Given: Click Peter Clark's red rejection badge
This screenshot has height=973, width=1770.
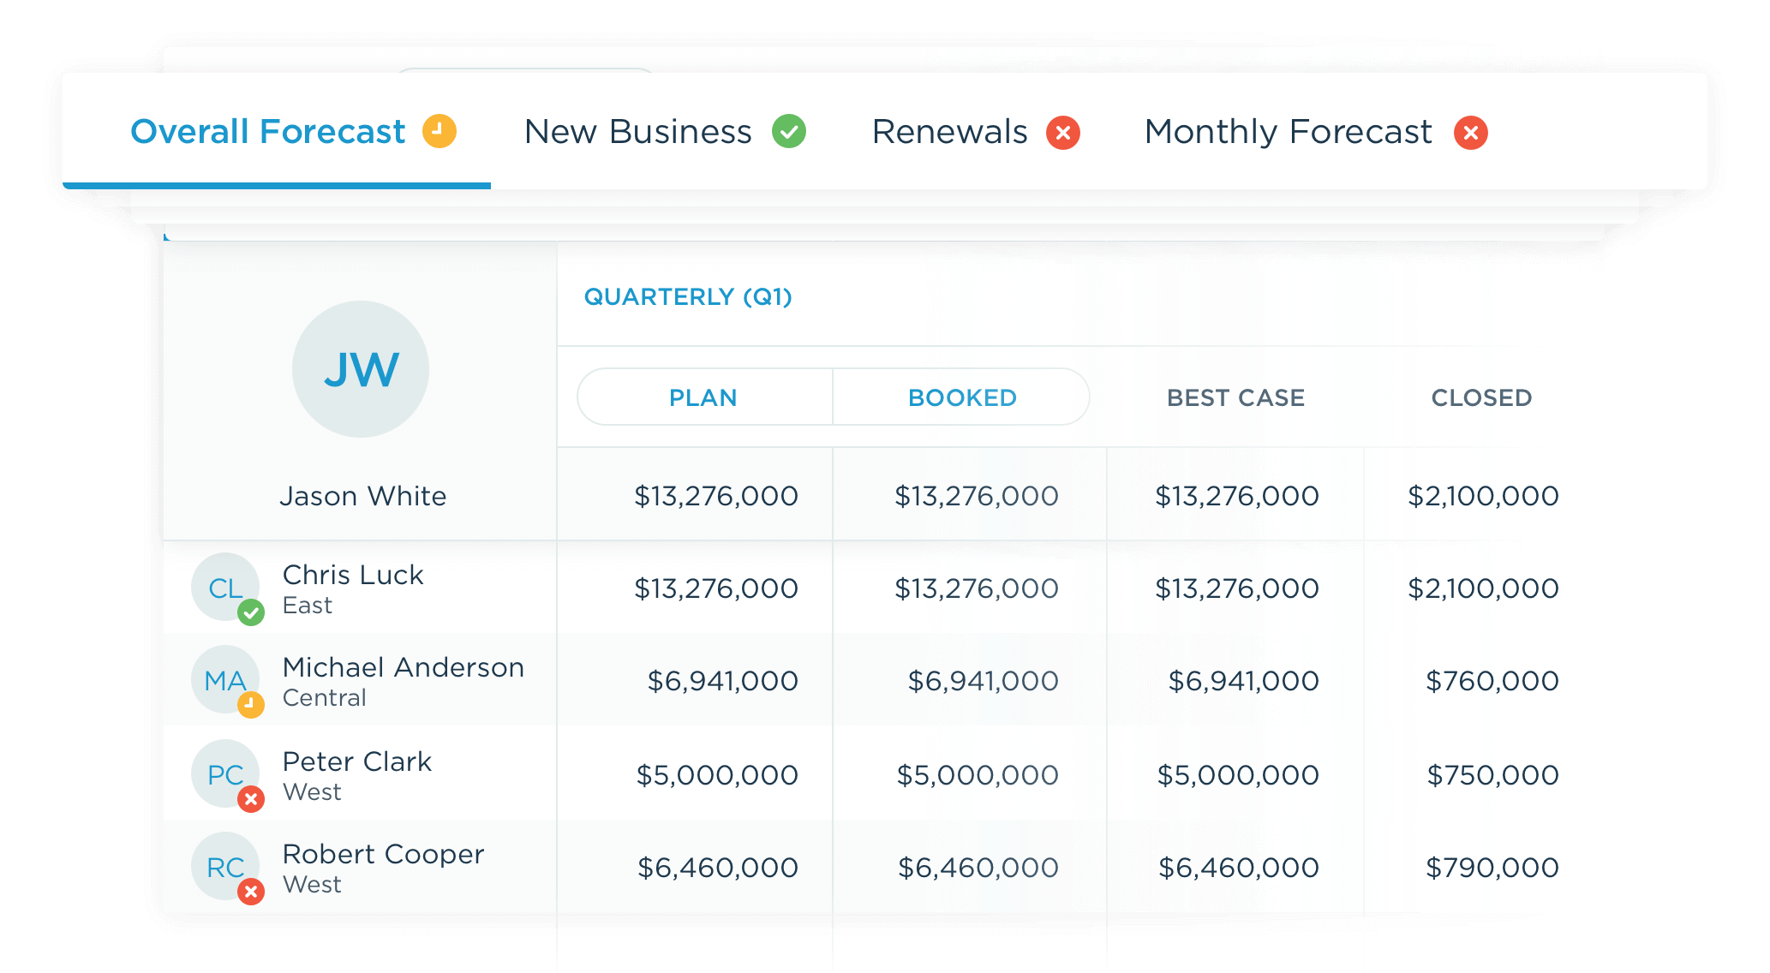Looking at the screenshot, I should pos(249,799).
